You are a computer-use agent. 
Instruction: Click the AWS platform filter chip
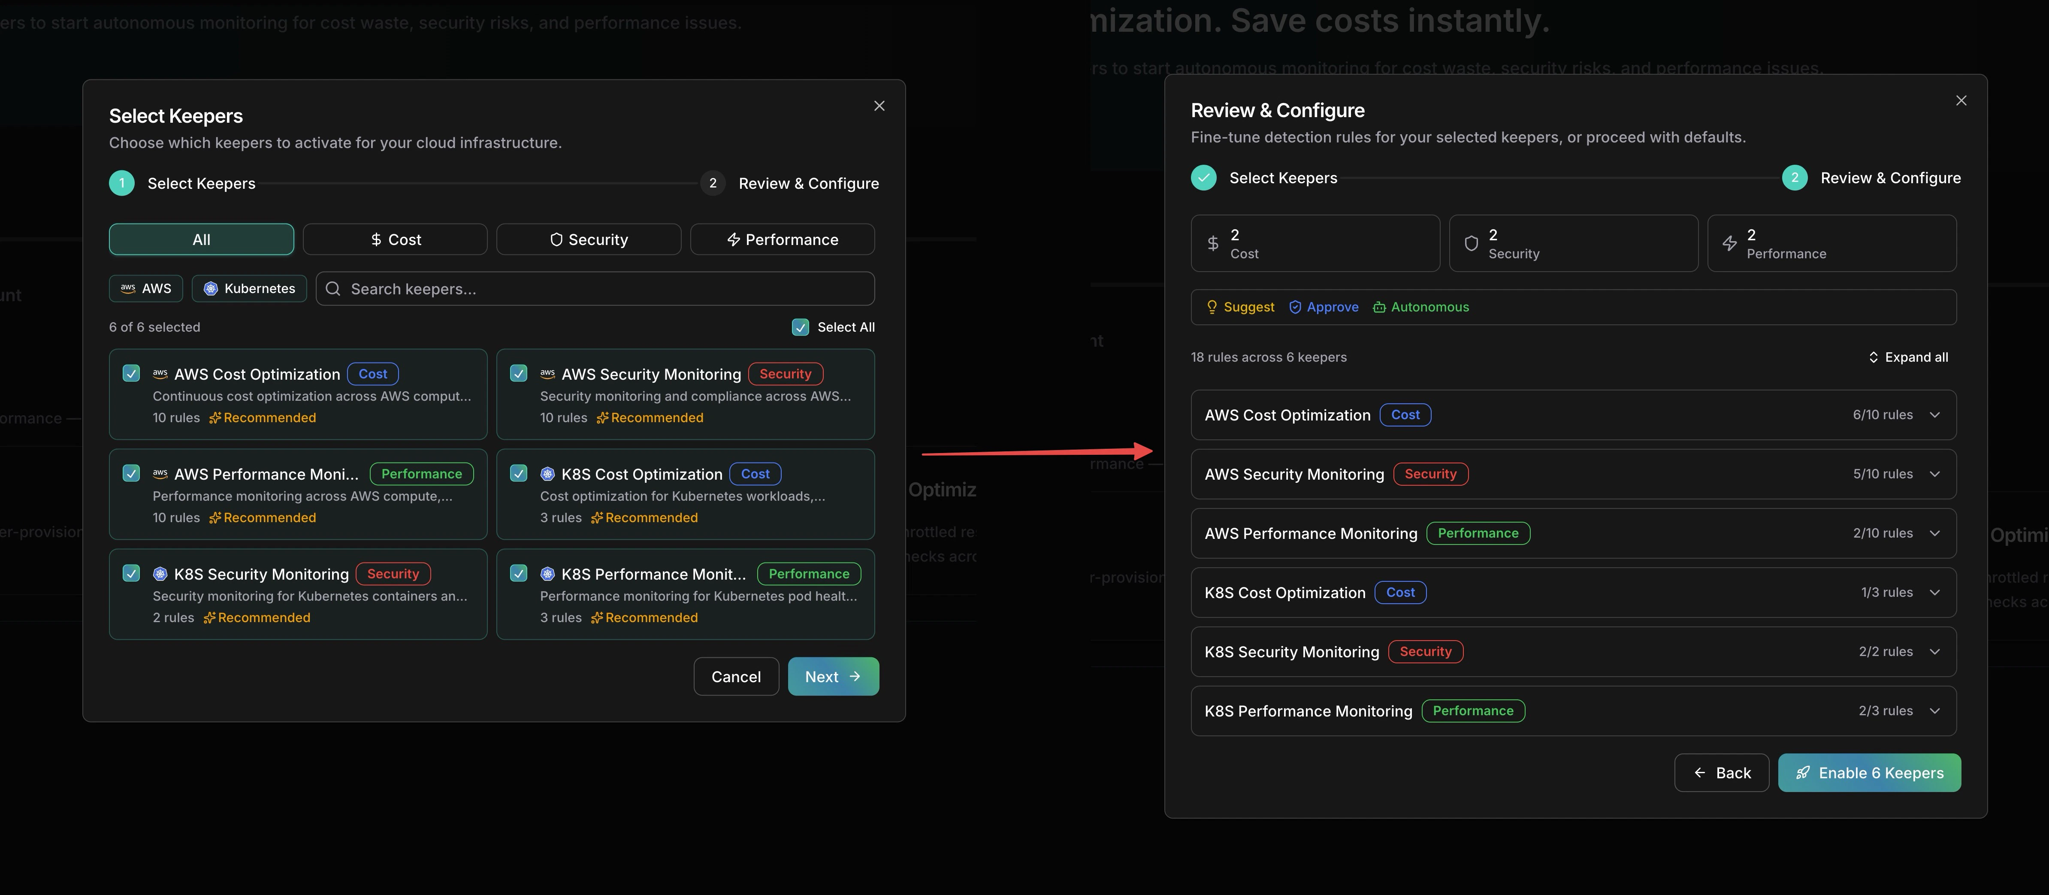point(145,288)
